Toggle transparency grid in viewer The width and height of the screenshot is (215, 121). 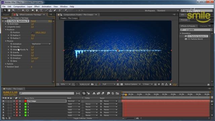coord(122,84)
